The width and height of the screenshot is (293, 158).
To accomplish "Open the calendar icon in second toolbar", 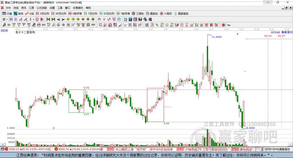I will [x=125, y=19].
